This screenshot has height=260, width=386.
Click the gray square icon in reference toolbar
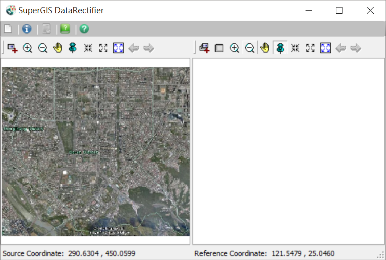(219, 48)
